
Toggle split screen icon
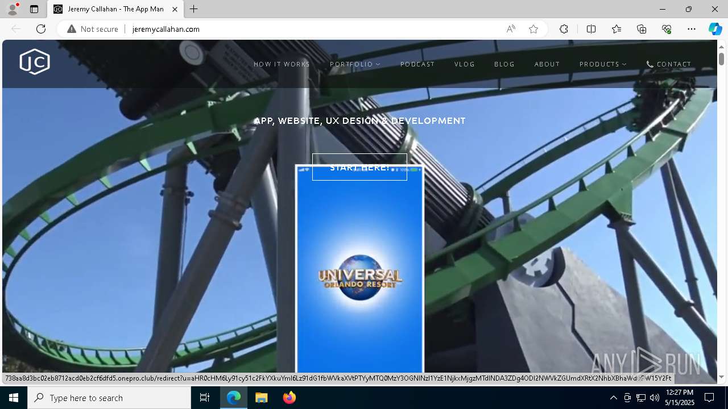[x=591, y=29]
